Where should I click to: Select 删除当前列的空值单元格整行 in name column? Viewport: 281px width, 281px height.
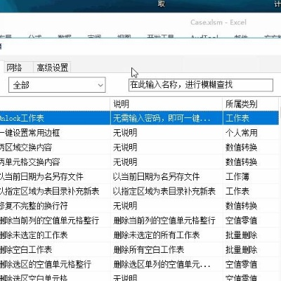click(x=49, y=221)
